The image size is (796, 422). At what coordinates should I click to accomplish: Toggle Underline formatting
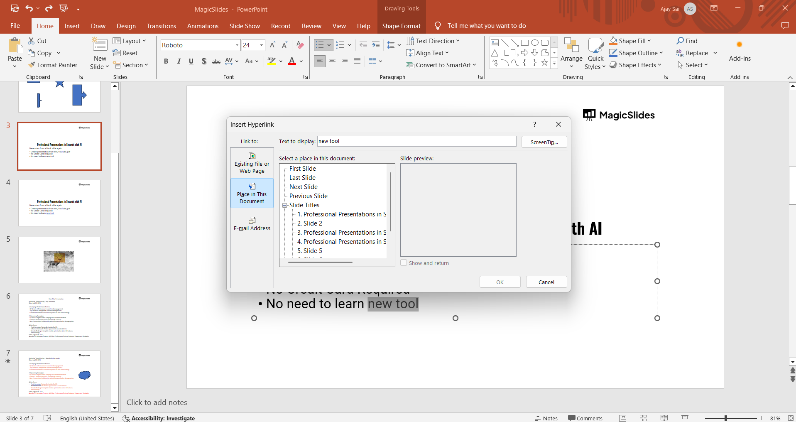click(x=191, y=61)
